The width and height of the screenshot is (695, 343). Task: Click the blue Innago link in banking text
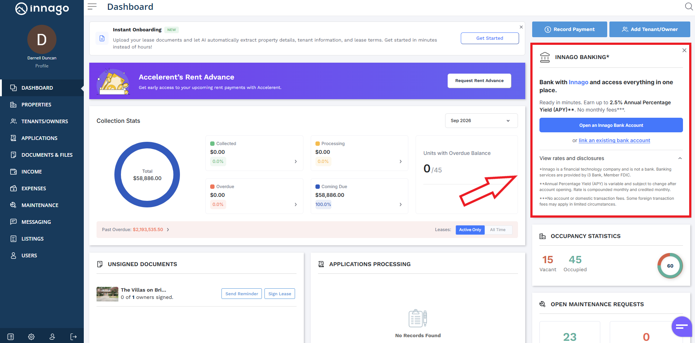578,82
